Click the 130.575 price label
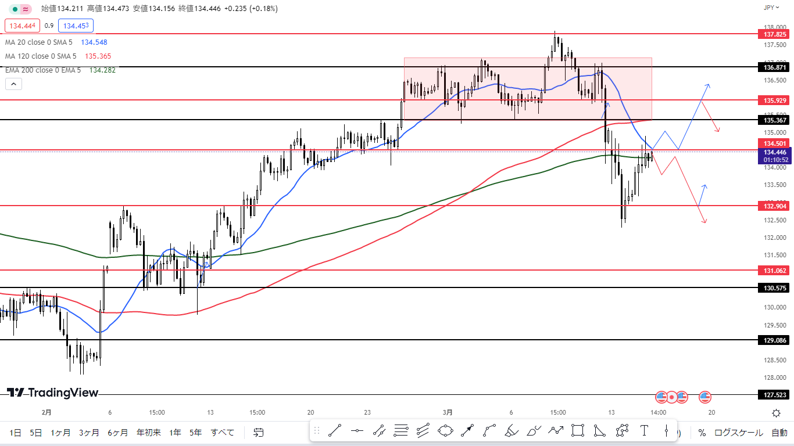This screenshot has height=446, width=794. [772, 287]
